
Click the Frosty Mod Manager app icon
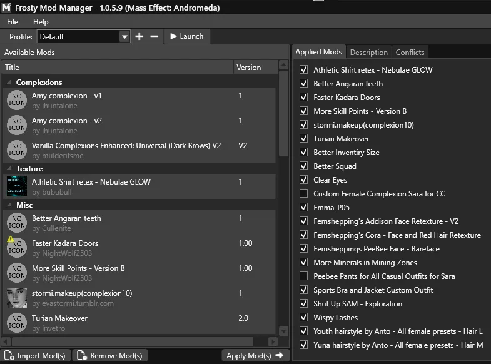click(x=6, y=8)
